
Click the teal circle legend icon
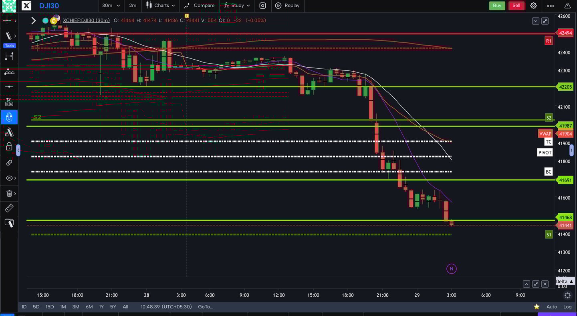point(45,20)
